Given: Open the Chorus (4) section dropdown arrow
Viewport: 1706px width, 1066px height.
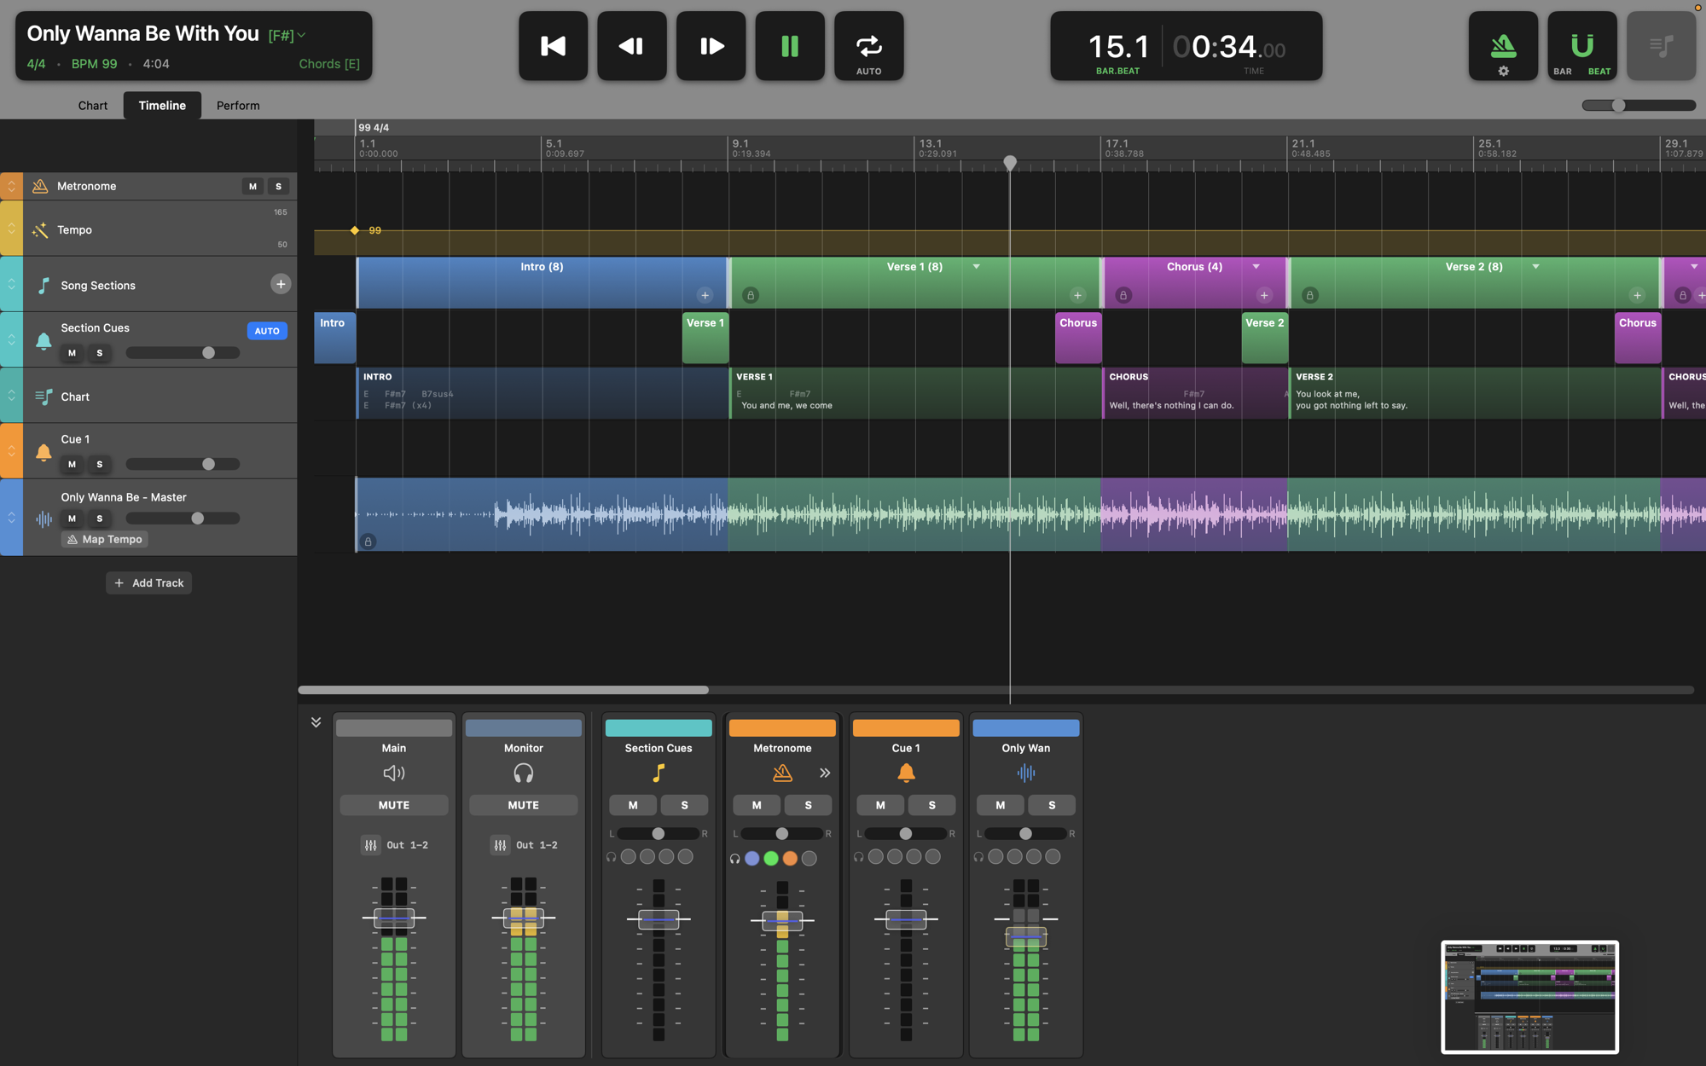Looking at the screenshot, I should (x=1256, y=267).
